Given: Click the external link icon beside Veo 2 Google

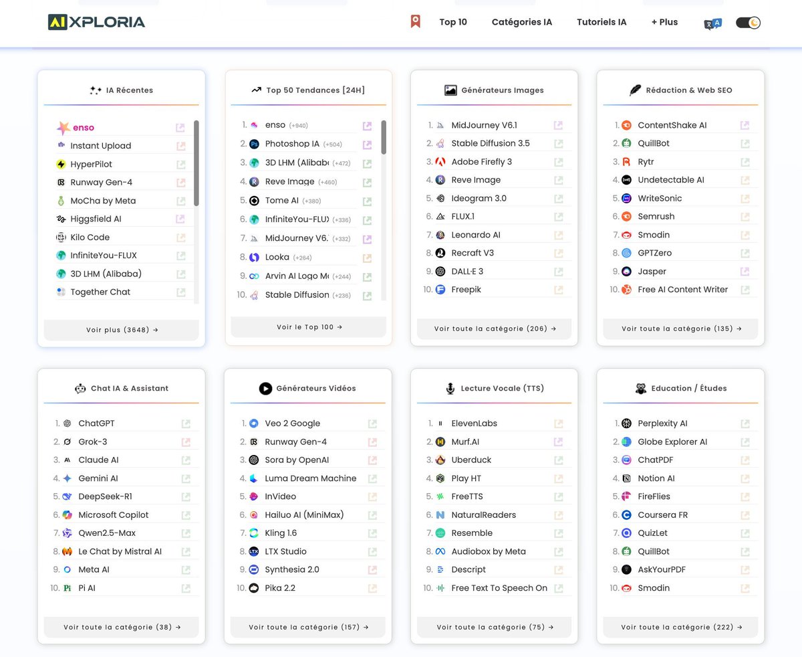Looking at the screenshot, I should point(372,424).
